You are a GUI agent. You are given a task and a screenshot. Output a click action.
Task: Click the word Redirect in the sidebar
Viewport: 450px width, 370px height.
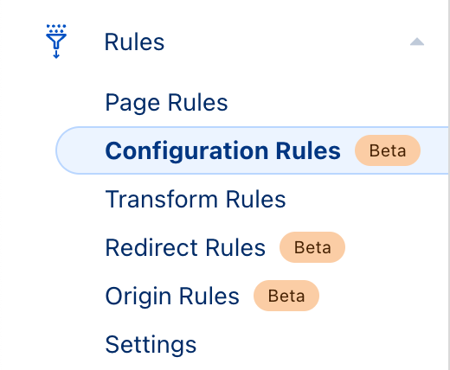(x=151, y=247)
